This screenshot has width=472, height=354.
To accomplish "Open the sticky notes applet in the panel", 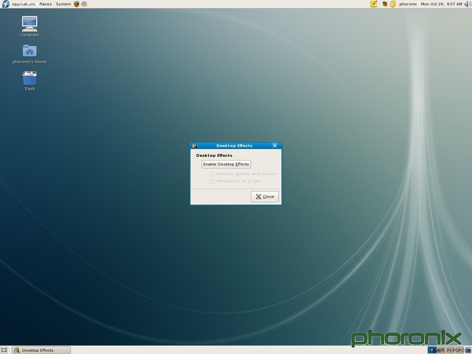I will point(374,4).
